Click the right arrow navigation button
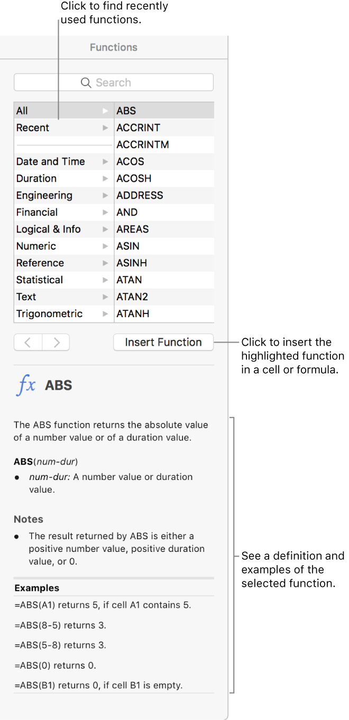This screenshot has width=349, height=720. (x=56, y=342)
